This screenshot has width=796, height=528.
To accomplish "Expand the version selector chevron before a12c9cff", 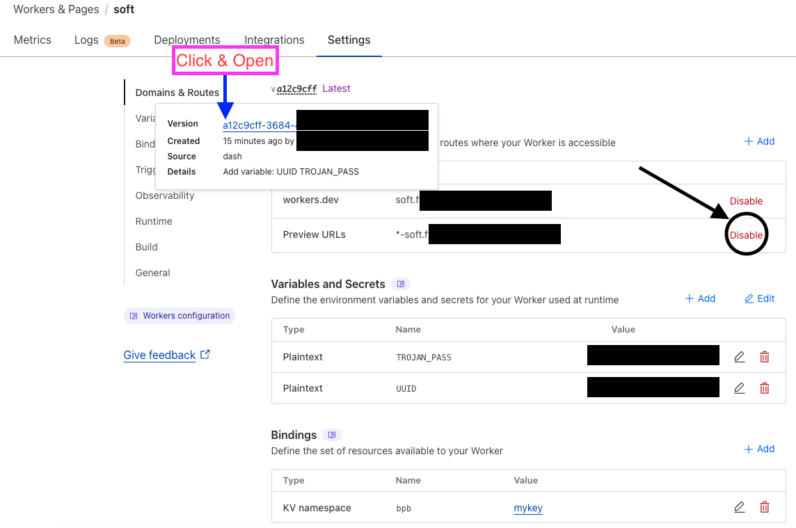I will coord(272,88).
